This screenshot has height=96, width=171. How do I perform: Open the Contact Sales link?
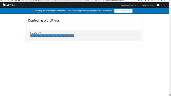[146, 5]
